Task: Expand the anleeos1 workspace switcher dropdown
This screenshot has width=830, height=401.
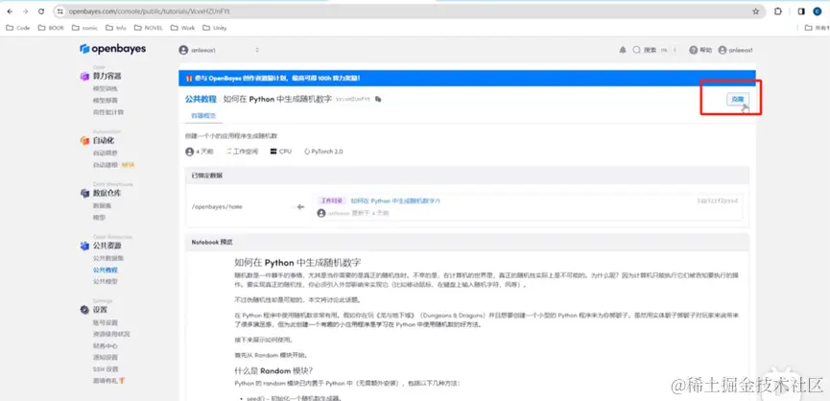Action: (x=257, y=50)
